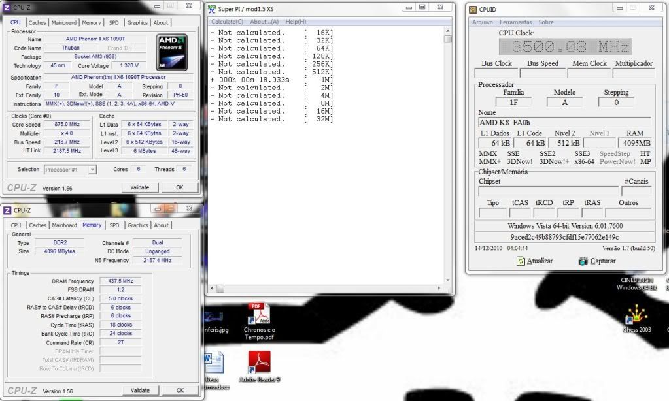
Task: Click the Super PI horizontal scrollbar right arrow
Action: click(439, 289)
